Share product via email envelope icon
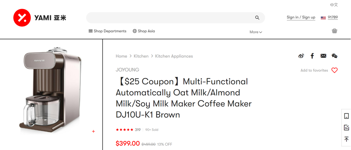This screenshot has height=150, width=351. pyautogui.click(x=323, y=56)
